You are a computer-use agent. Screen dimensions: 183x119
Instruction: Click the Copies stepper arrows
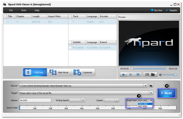(117, 100)
